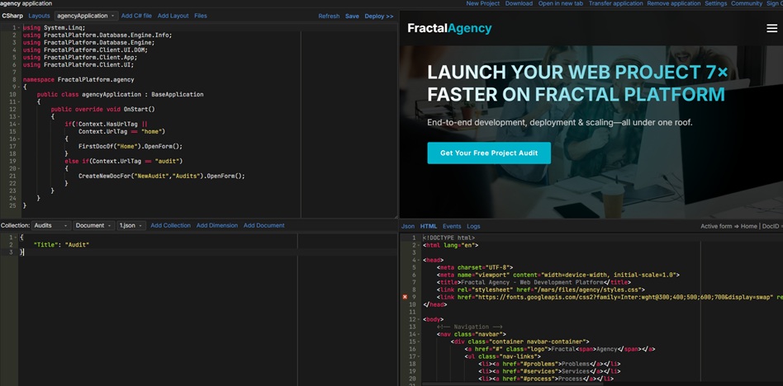The height and width of the screenshot is (386, 783).
Task: Click the public override void OnStart() line
Action: (x=103, y=109)
